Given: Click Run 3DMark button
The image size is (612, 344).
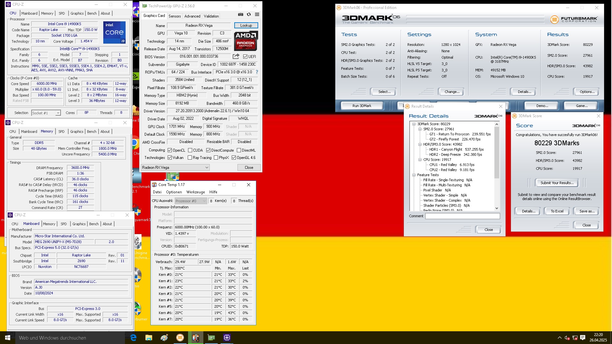Looking at the screenshot, I should click(362, 106).
